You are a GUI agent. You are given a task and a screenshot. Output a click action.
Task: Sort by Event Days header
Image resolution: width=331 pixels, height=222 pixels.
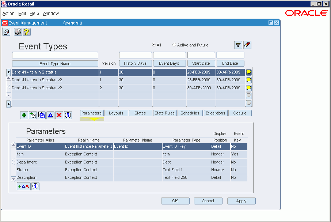[x=169, y=63]
